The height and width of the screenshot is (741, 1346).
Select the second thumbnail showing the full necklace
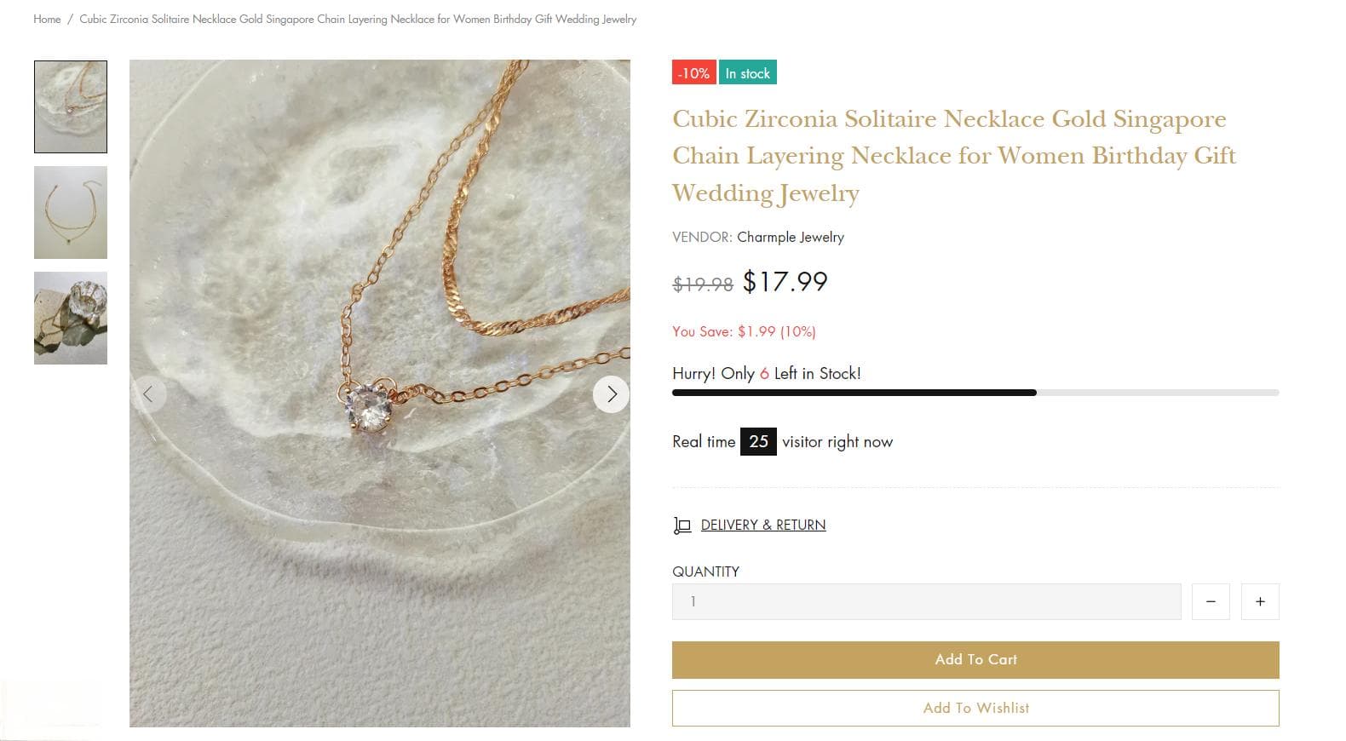pos(71,212)
